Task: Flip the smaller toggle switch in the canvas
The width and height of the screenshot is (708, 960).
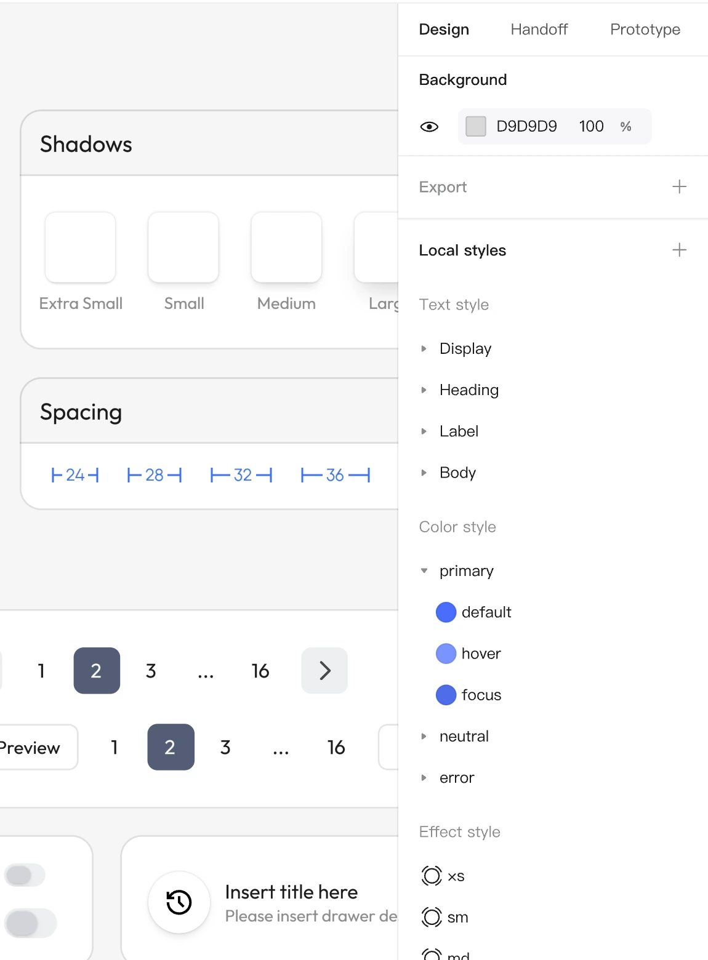Action: coord(25,875)
